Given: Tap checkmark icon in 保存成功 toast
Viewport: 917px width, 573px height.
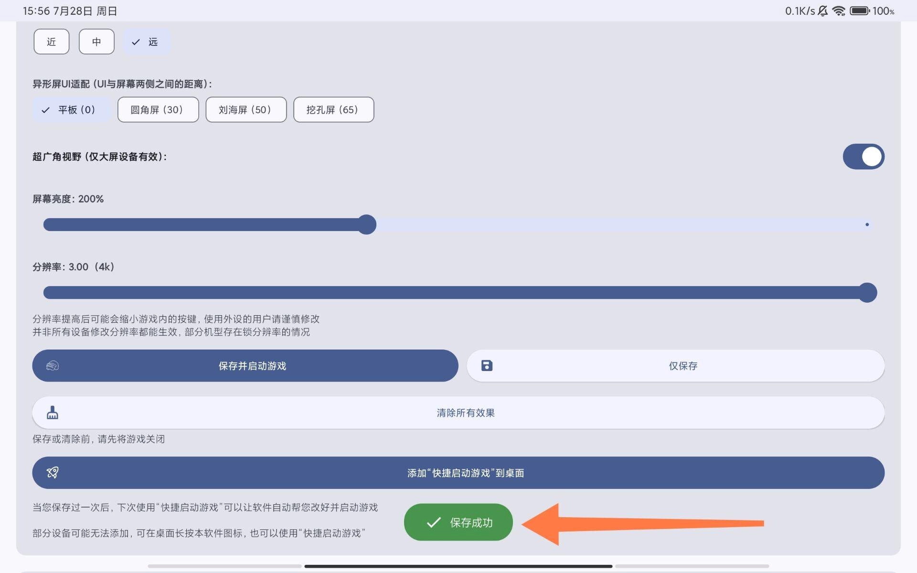Looking at the screenshot, I should click(433, 522).
